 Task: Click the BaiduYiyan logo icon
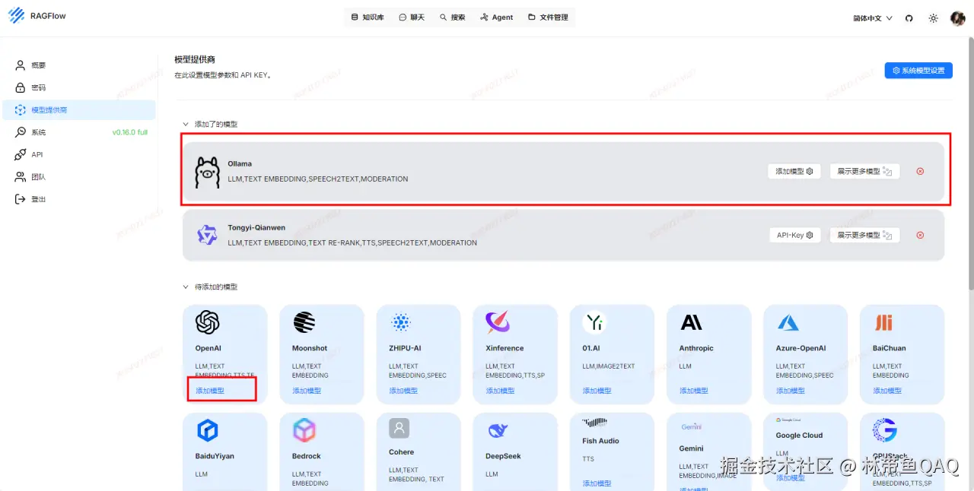pyautogui.click(x=208, y=431)
